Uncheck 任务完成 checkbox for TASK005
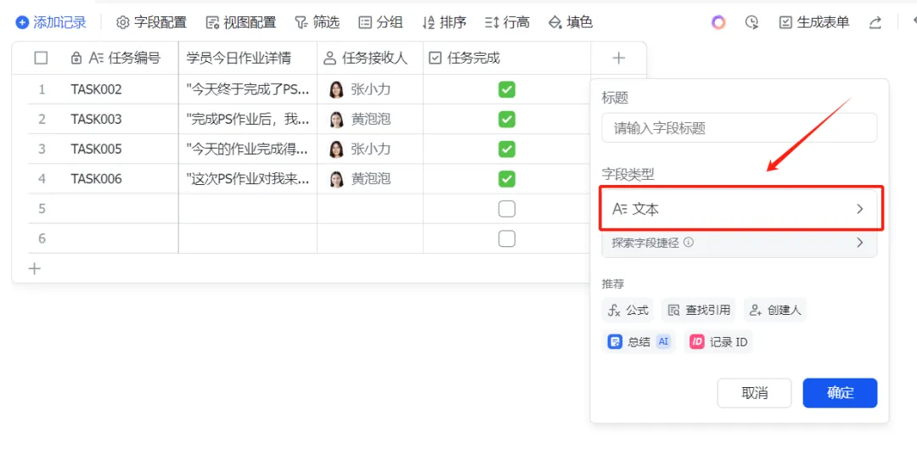This screenshot has height=449, width=917. [506, 149]
